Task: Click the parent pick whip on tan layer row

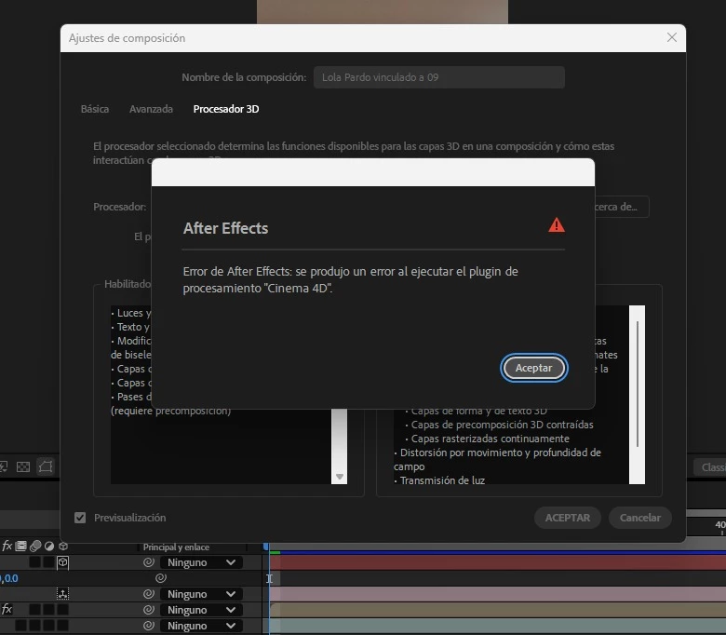Action: point(149,610)
